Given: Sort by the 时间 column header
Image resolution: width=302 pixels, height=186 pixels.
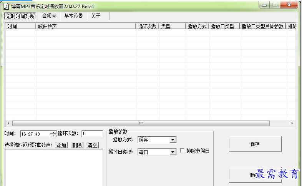Looking at the screenshot, I should [x=20, y=26].
